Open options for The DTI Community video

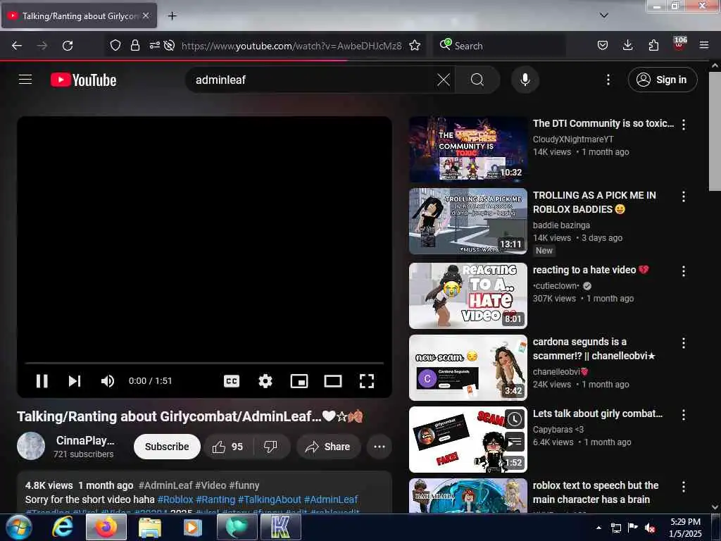pyautogui.click(x=684, y=124)
